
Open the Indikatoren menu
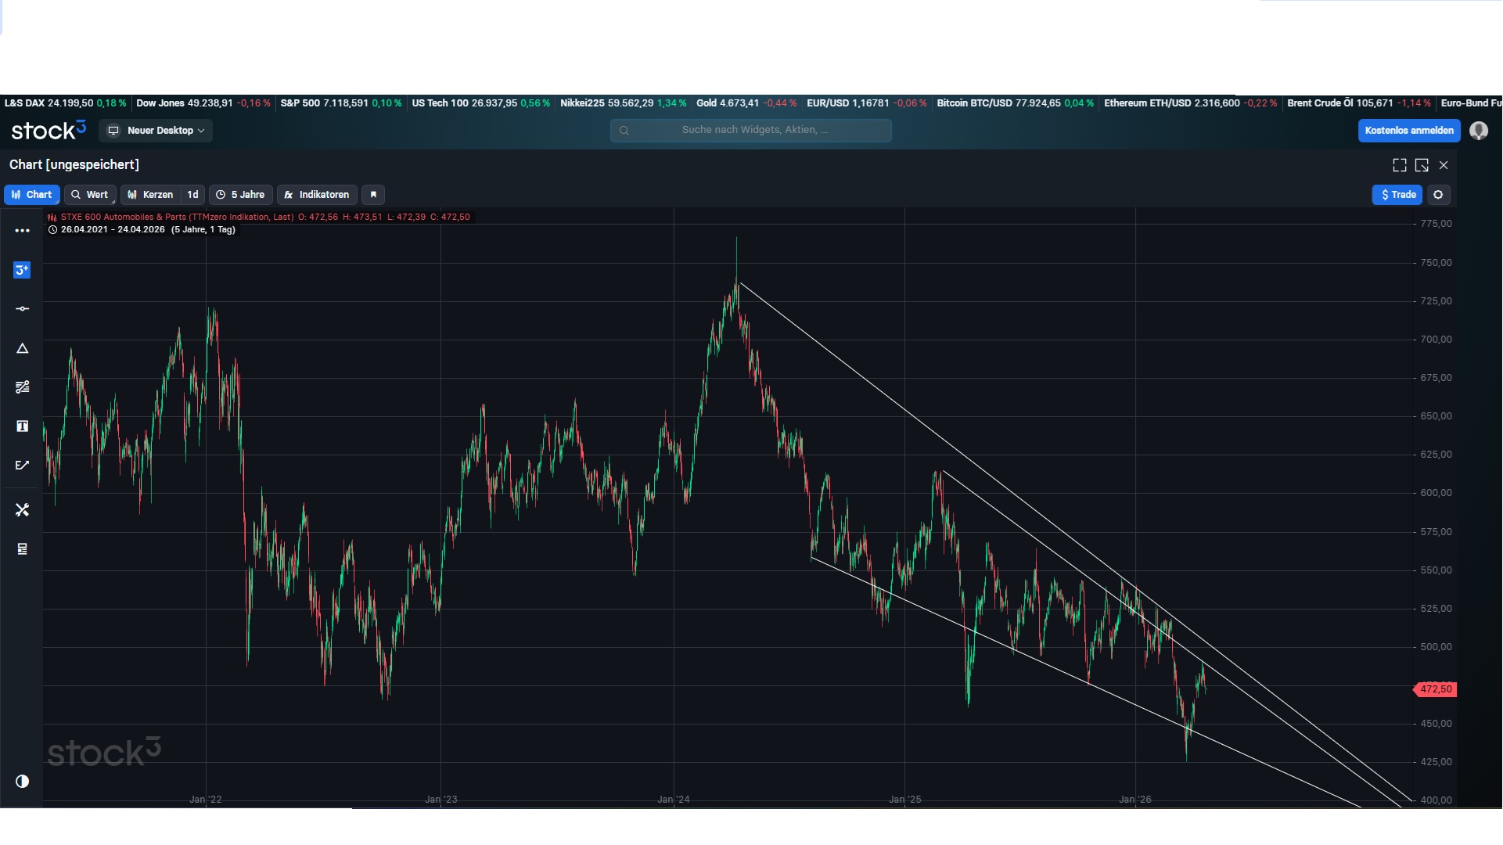(x=317, y=195)
